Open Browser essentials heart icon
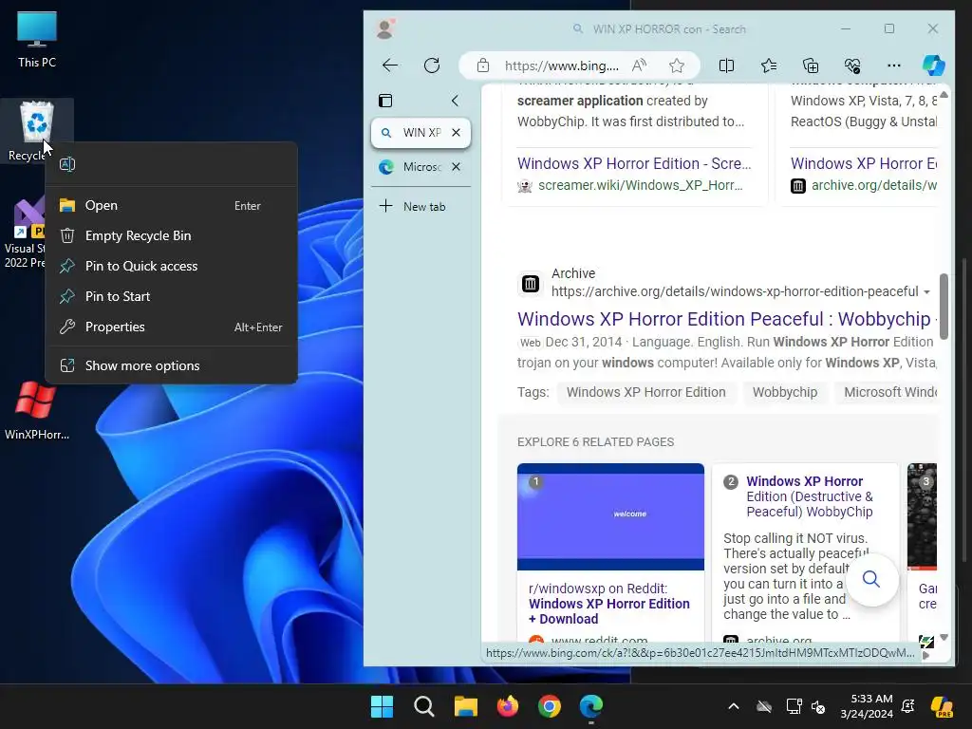The height and width of the screenshot is (729, 972). click(x=852, y=65)
